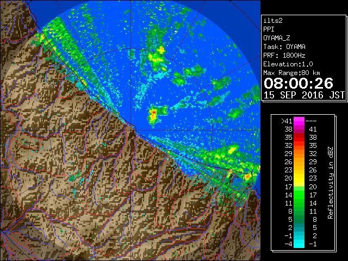This screenshot has height=261, width=348.
Task: Click the 'PRF: 1800Hz' line
Action: click(x=284, y=55)
